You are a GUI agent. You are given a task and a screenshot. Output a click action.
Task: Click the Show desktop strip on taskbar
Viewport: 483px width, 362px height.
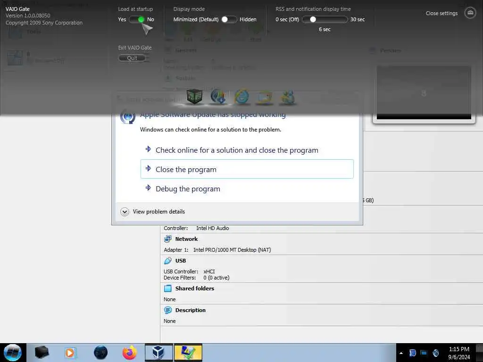[480, 353]
